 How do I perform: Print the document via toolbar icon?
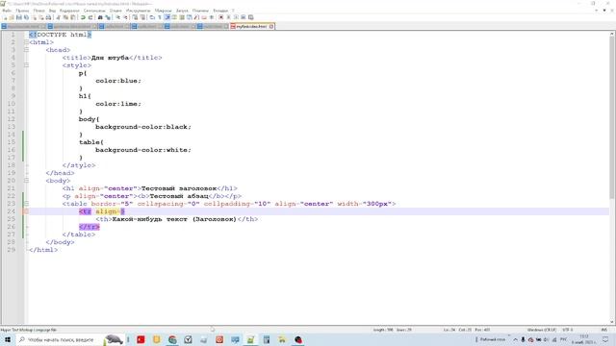click(48, 17)
